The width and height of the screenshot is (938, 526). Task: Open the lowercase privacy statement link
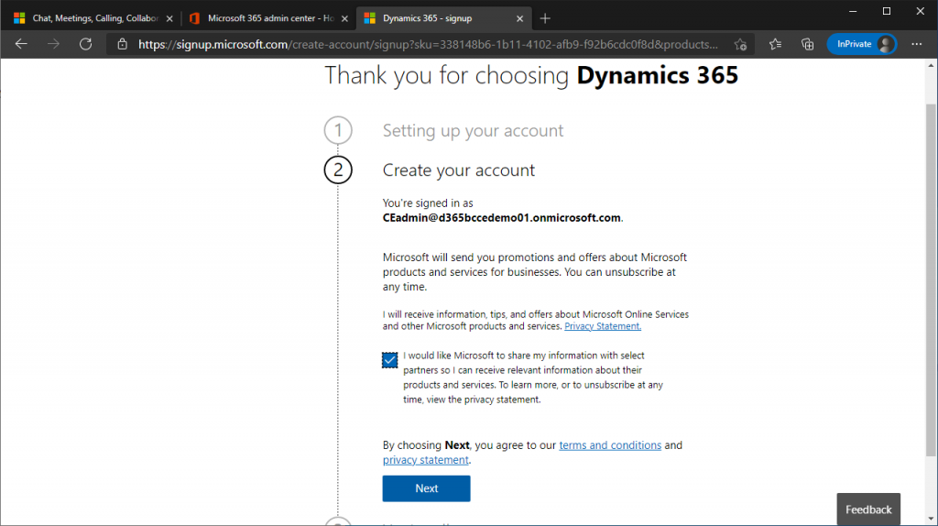[426, 460]
